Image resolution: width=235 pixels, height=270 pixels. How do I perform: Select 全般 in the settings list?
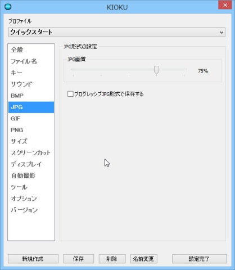tap(31, 49)
